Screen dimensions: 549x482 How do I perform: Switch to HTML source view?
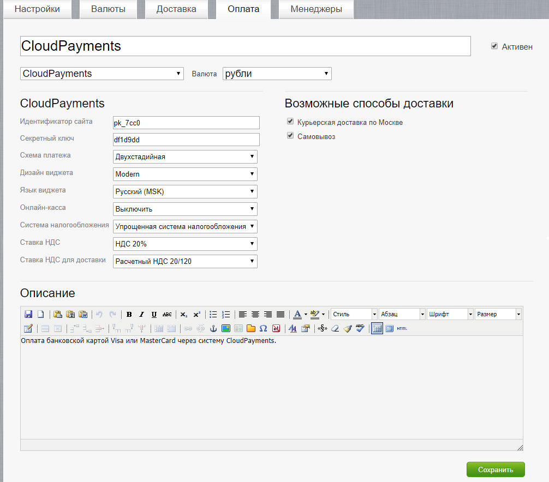click(x=402, y=328)
